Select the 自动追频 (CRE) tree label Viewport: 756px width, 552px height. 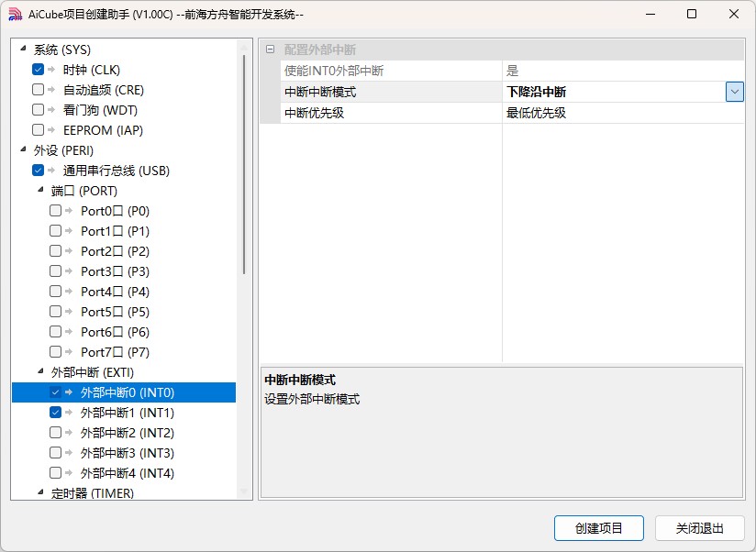[103, 90]
